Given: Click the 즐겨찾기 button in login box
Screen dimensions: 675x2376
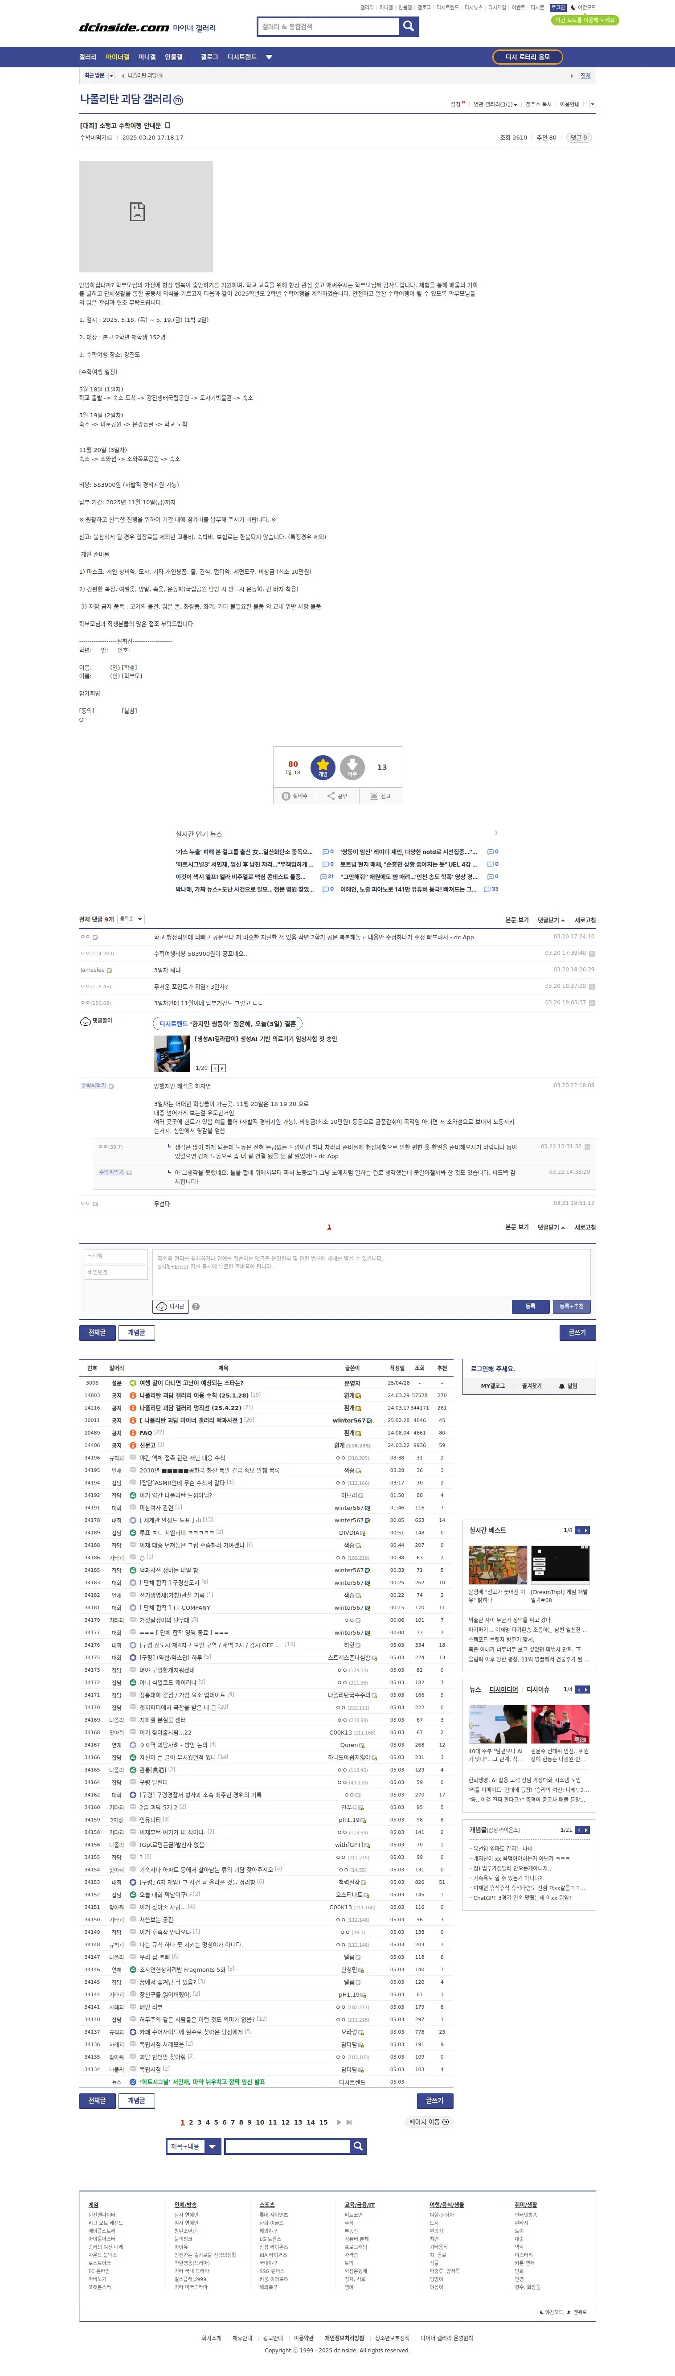Looking at the screenshot, I should tap(531, 1385).
